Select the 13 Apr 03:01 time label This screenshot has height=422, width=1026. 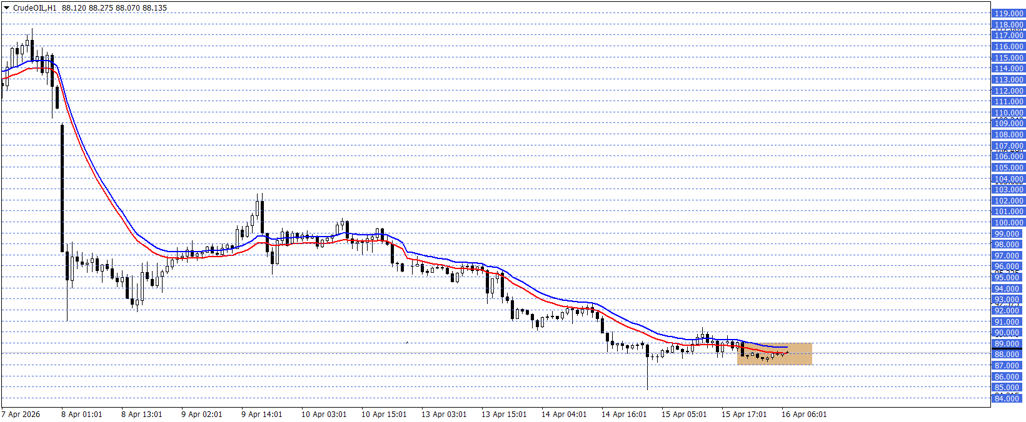point(443,415)
